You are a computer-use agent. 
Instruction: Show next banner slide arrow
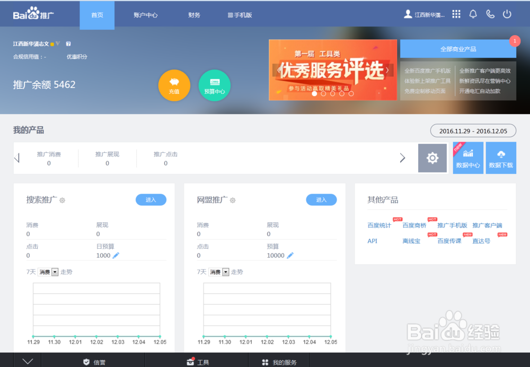tap(387, 71)
